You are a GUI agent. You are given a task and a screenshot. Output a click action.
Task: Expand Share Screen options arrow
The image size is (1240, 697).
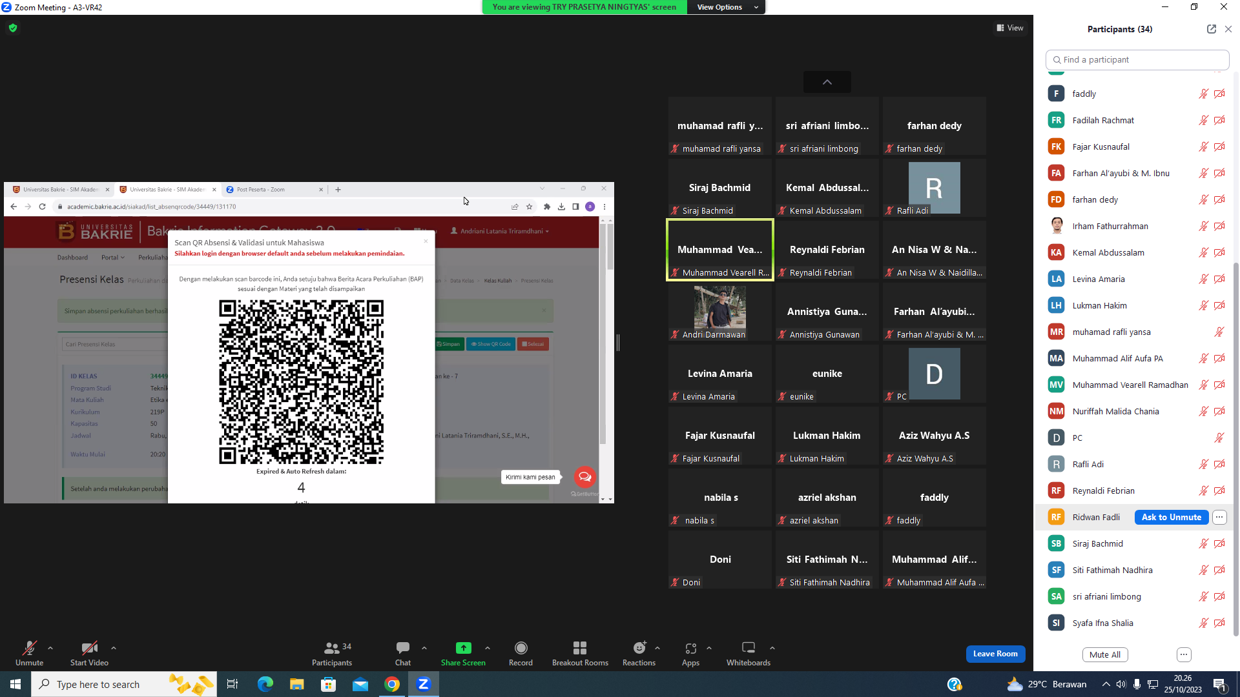(488, 648)
